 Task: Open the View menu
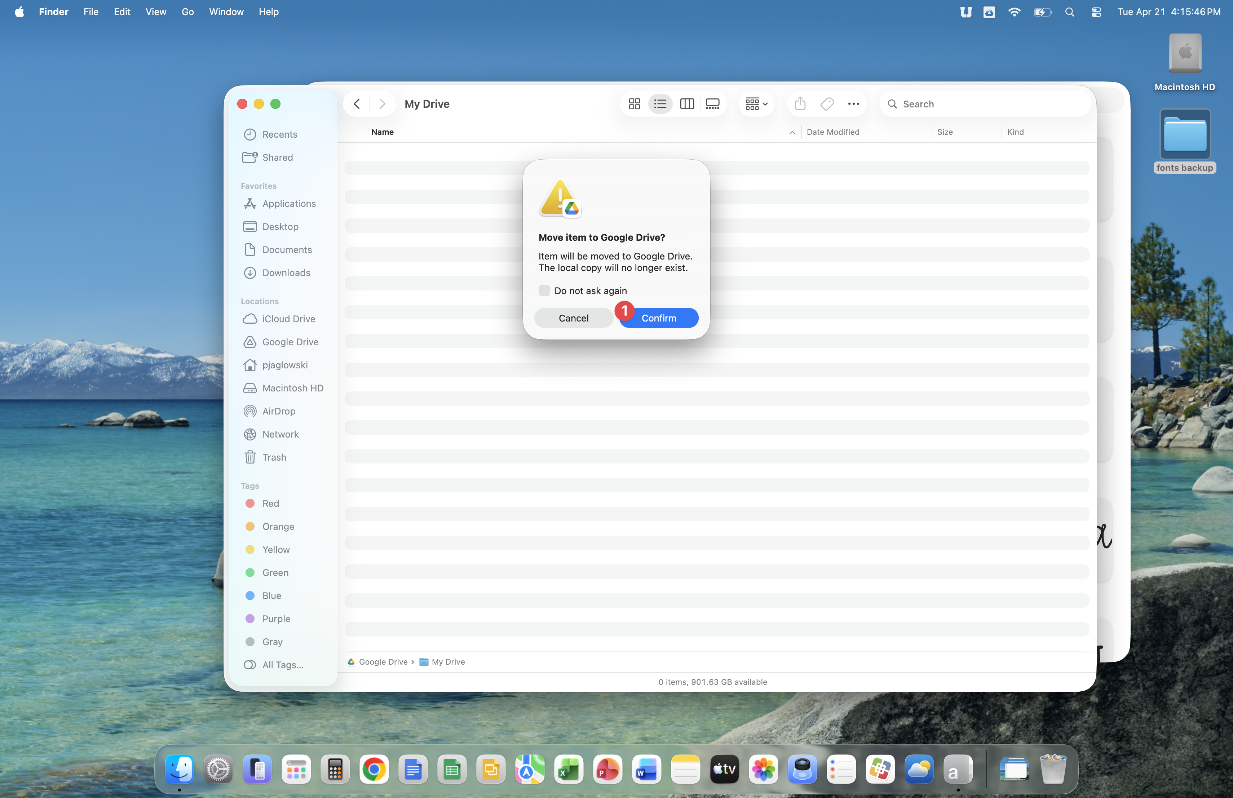click(x=155, y=12)
